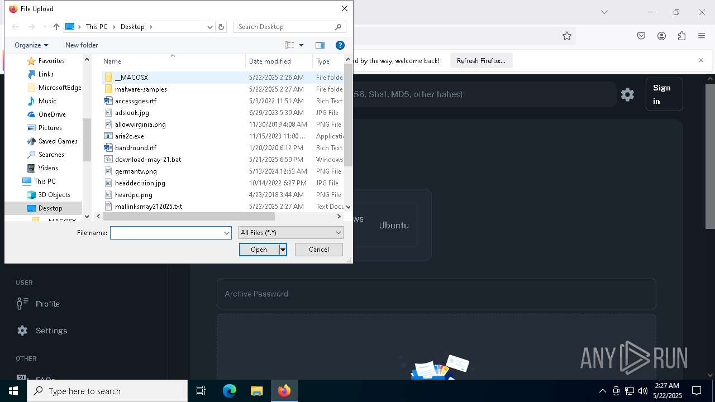This screenshot has width=715, height=402.
Task: Open the Windows notification center
Action: click(697, 391)
